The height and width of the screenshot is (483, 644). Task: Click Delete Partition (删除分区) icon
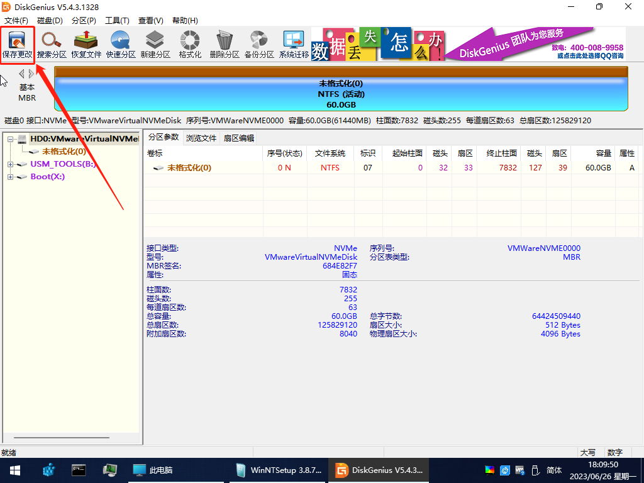point(225,45)
